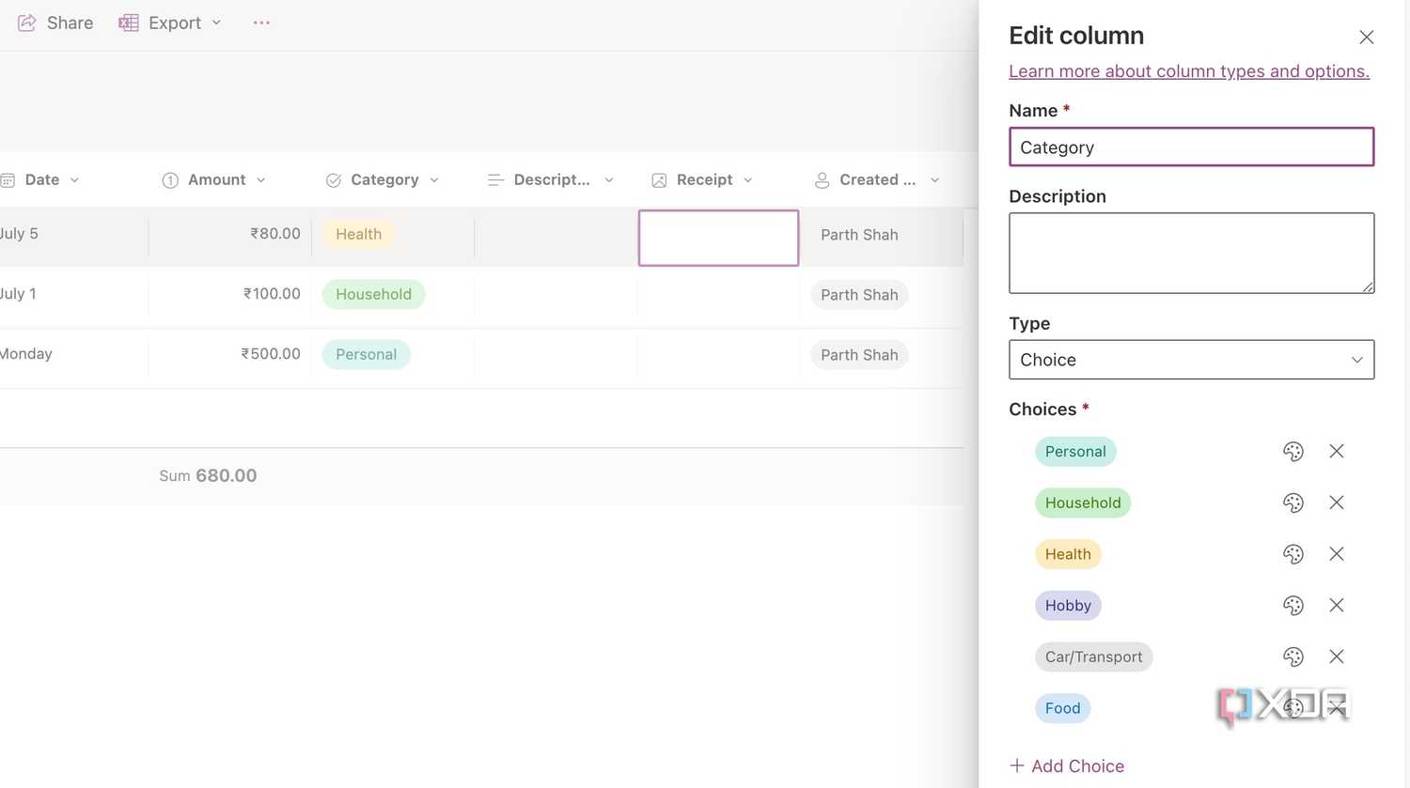
Task: Change color of the Personal choice
Action: click(1293, 452)
